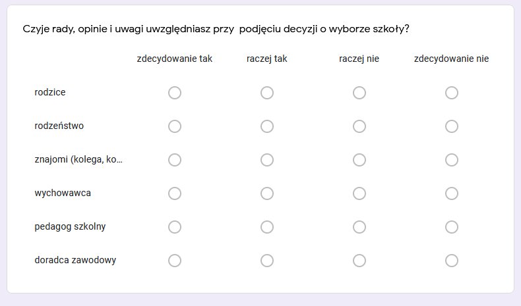Mark 'zdecydowanie nie' for rodzice

452,93
